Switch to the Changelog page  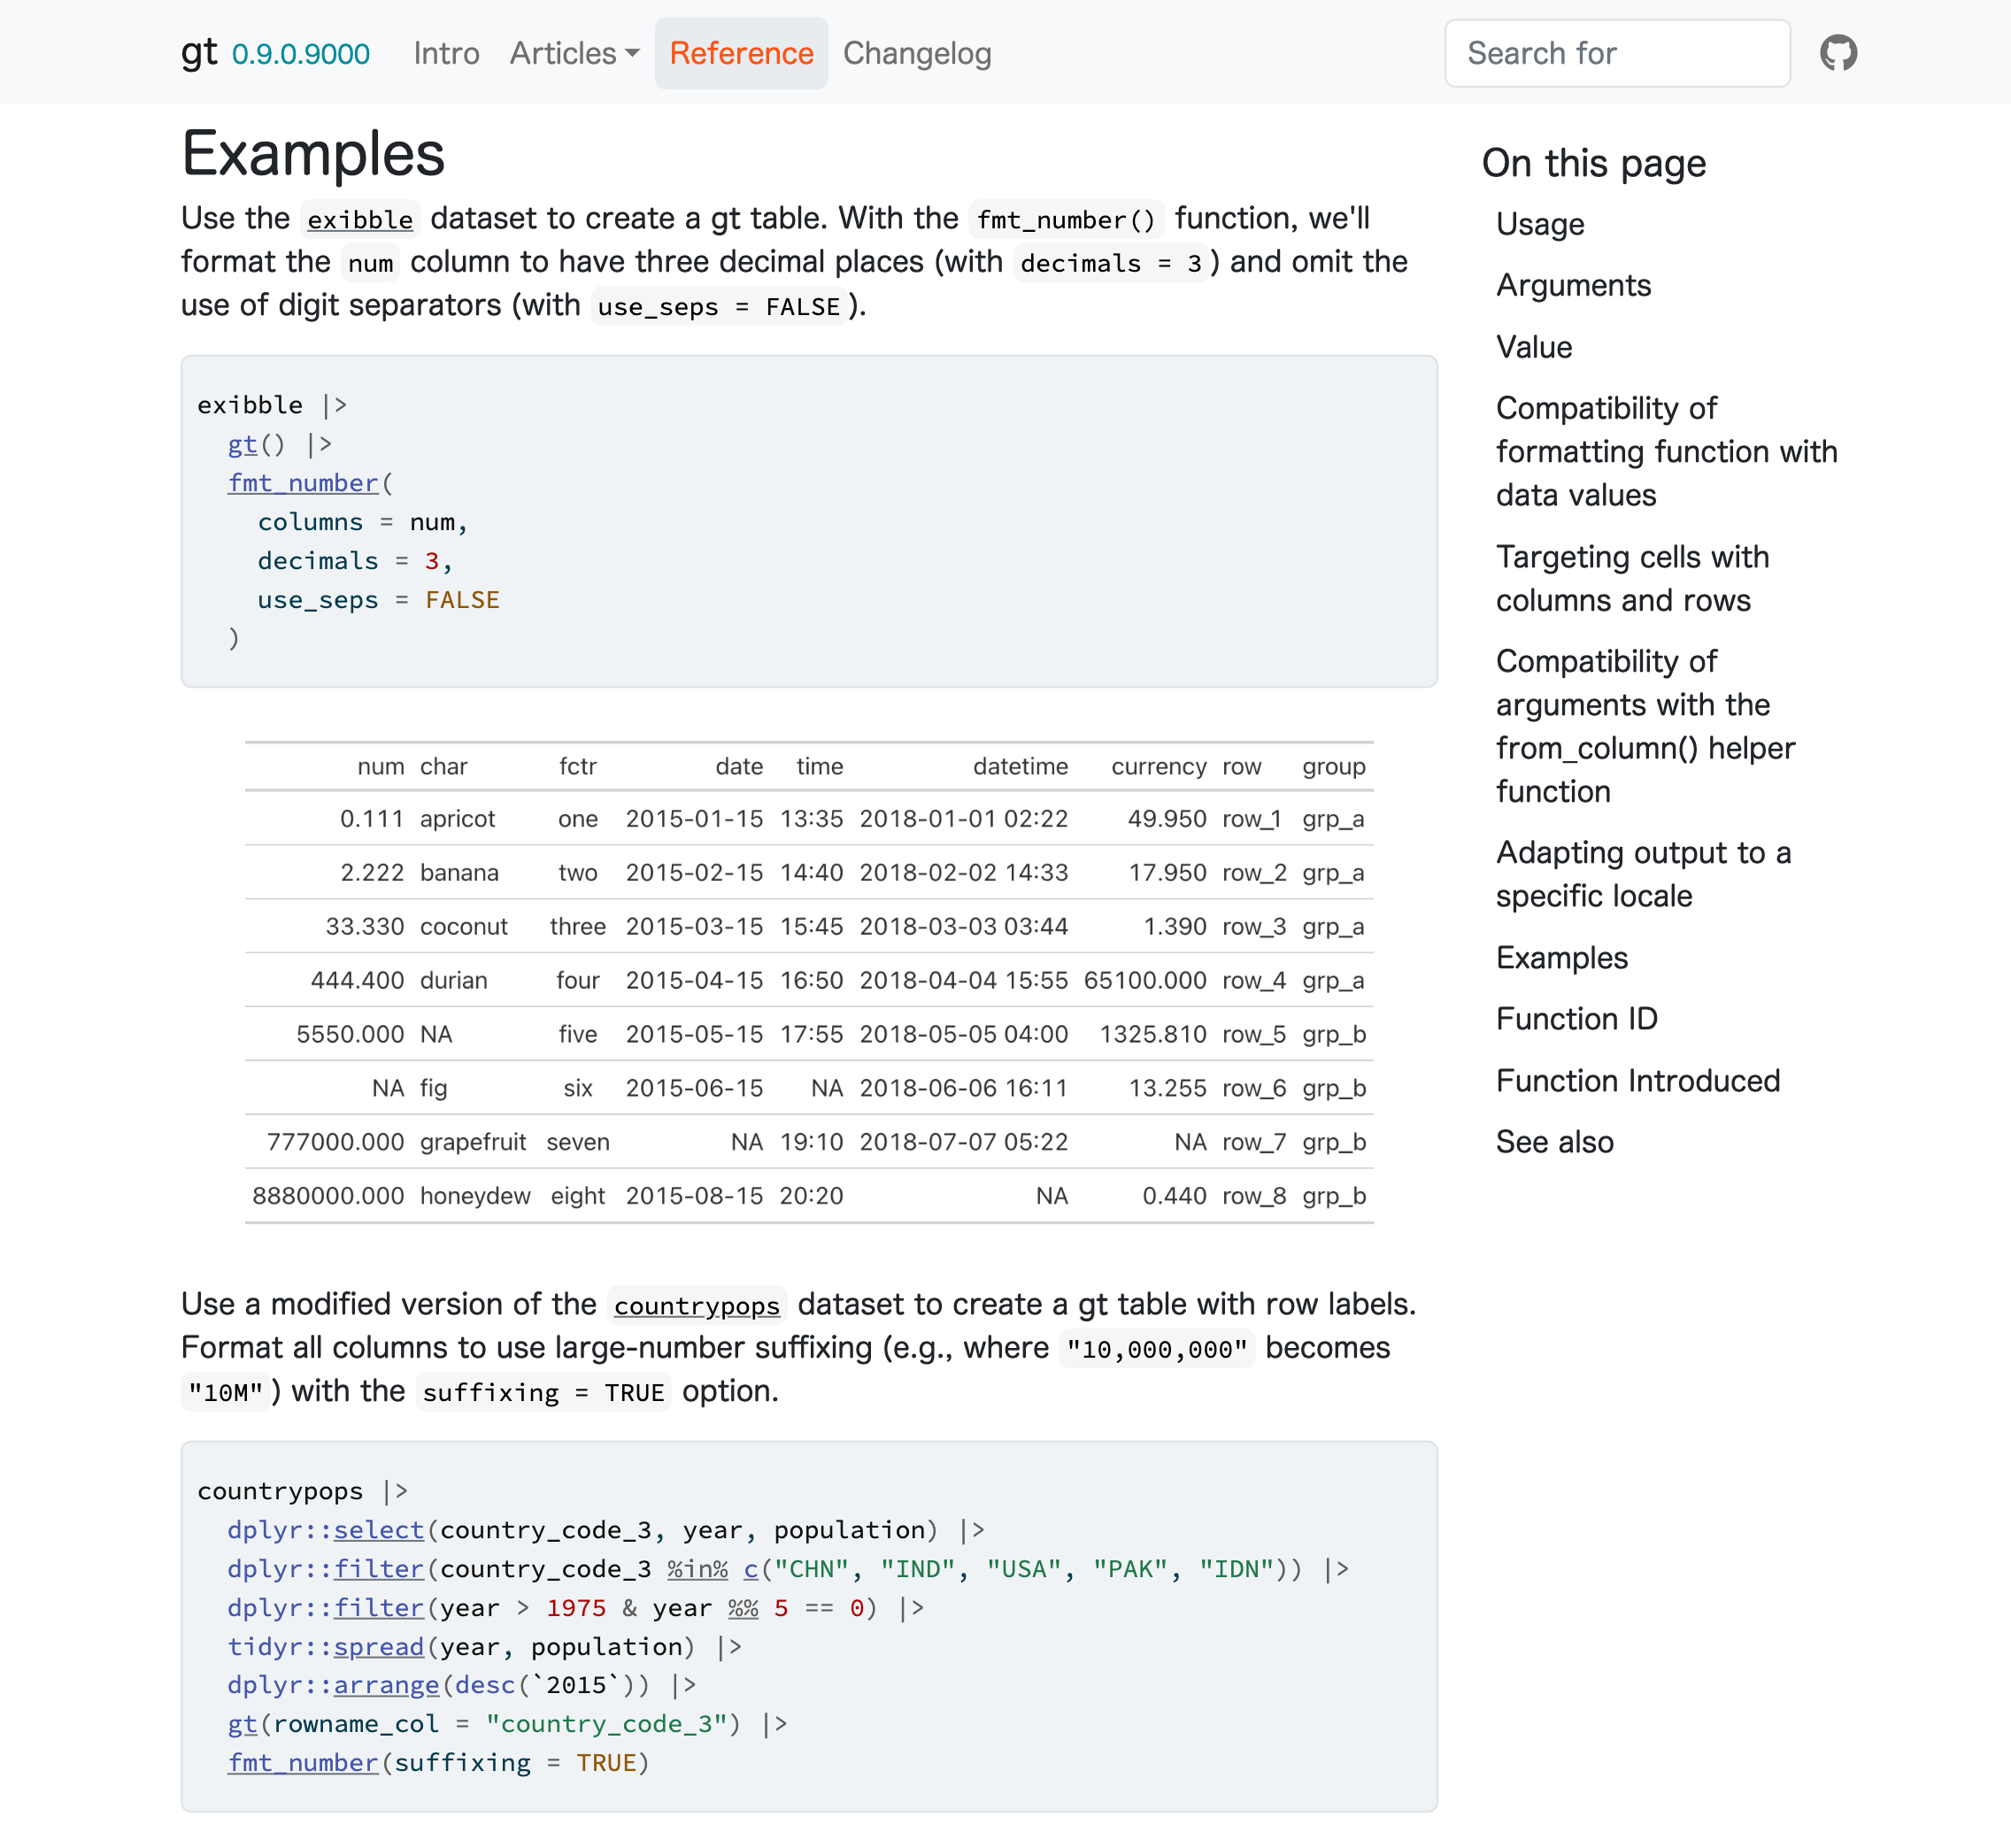tap(916, 54)
